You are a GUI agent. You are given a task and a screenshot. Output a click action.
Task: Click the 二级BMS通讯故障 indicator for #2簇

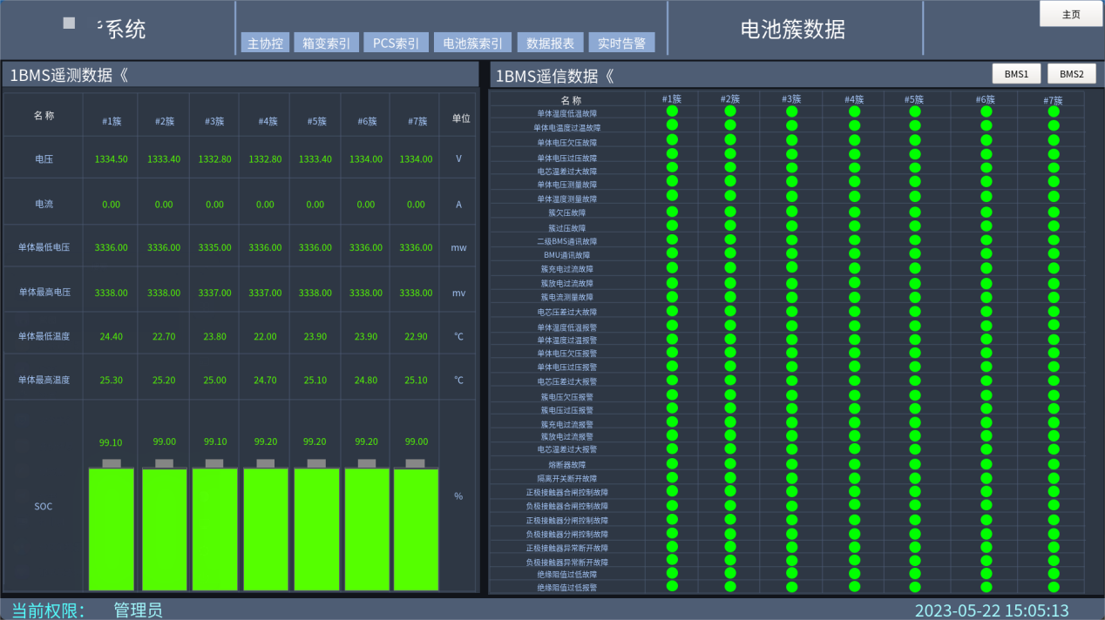(730, 240)
